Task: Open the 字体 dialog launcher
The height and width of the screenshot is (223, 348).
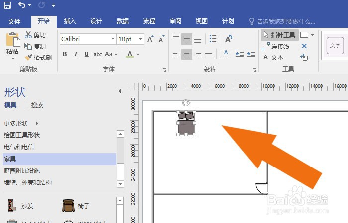Action: [164, 70]
